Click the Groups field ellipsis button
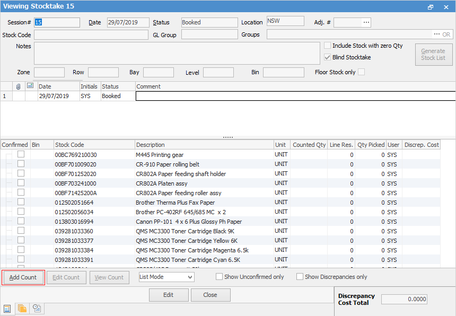 click(436, 34)
